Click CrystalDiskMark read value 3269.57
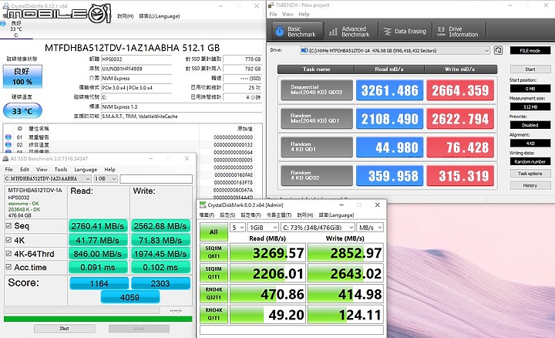Image resolution: width=555 pixels, height=338 pixels. 267,252
